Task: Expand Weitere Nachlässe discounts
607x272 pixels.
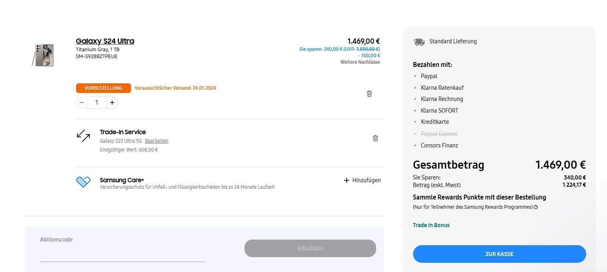Action: point(360,62)
